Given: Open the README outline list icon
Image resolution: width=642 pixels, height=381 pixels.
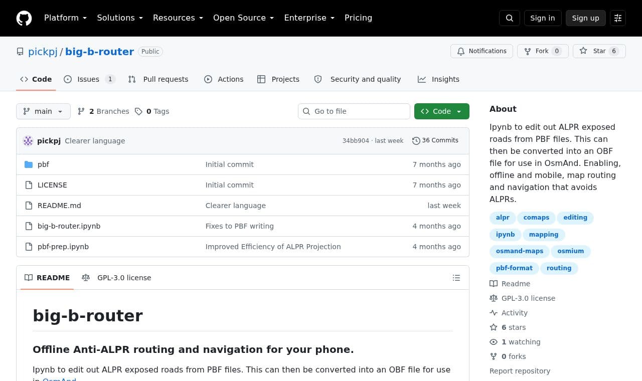Looking at the screenshot, I should (x=456, y=278).
